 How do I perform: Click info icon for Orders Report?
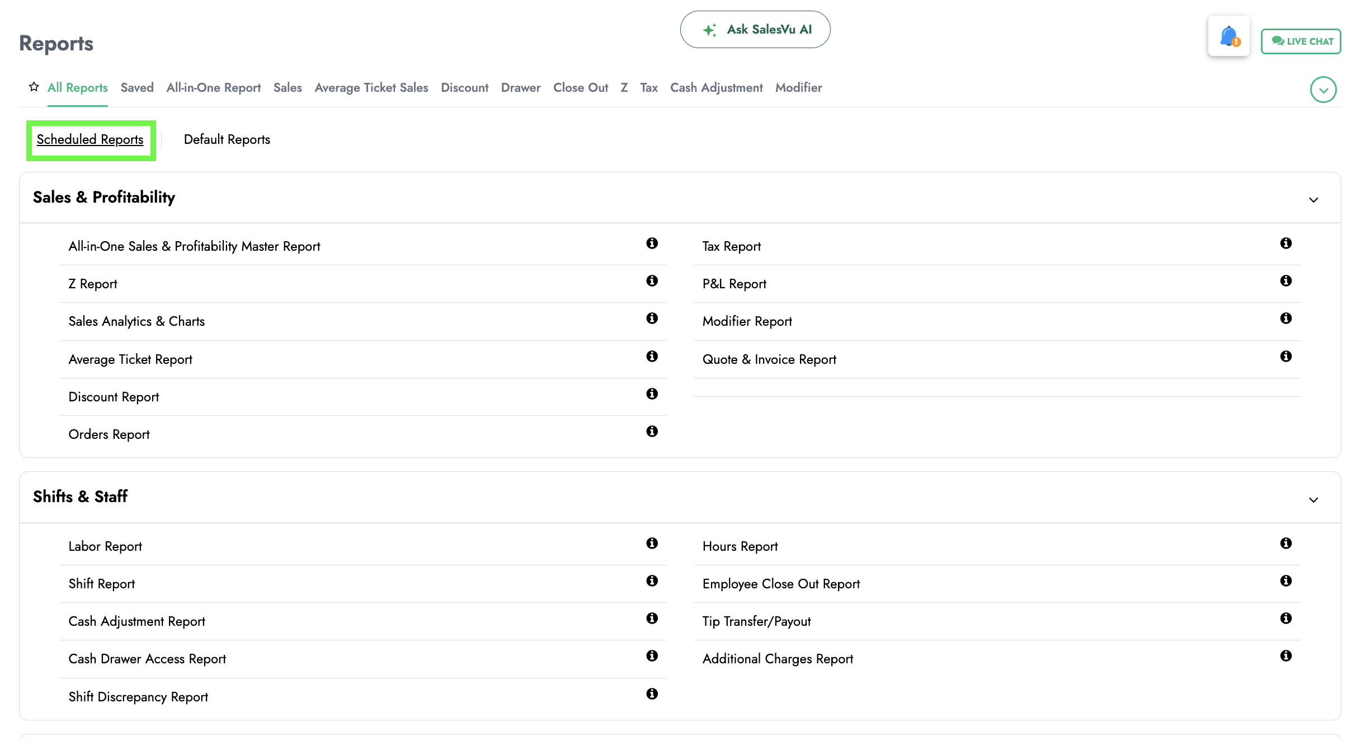[652, 432]
